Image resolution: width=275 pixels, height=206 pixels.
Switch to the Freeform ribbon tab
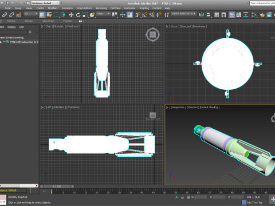tap(11, 21)
